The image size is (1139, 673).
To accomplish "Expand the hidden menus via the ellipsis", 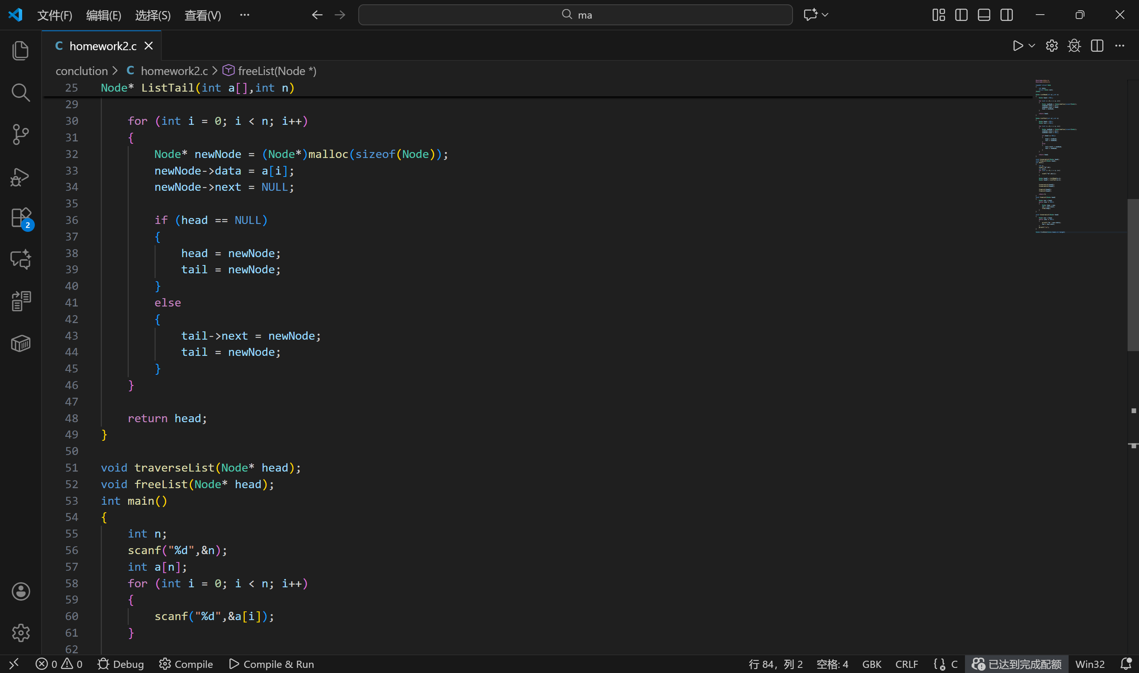I will [x=244, y=15].
